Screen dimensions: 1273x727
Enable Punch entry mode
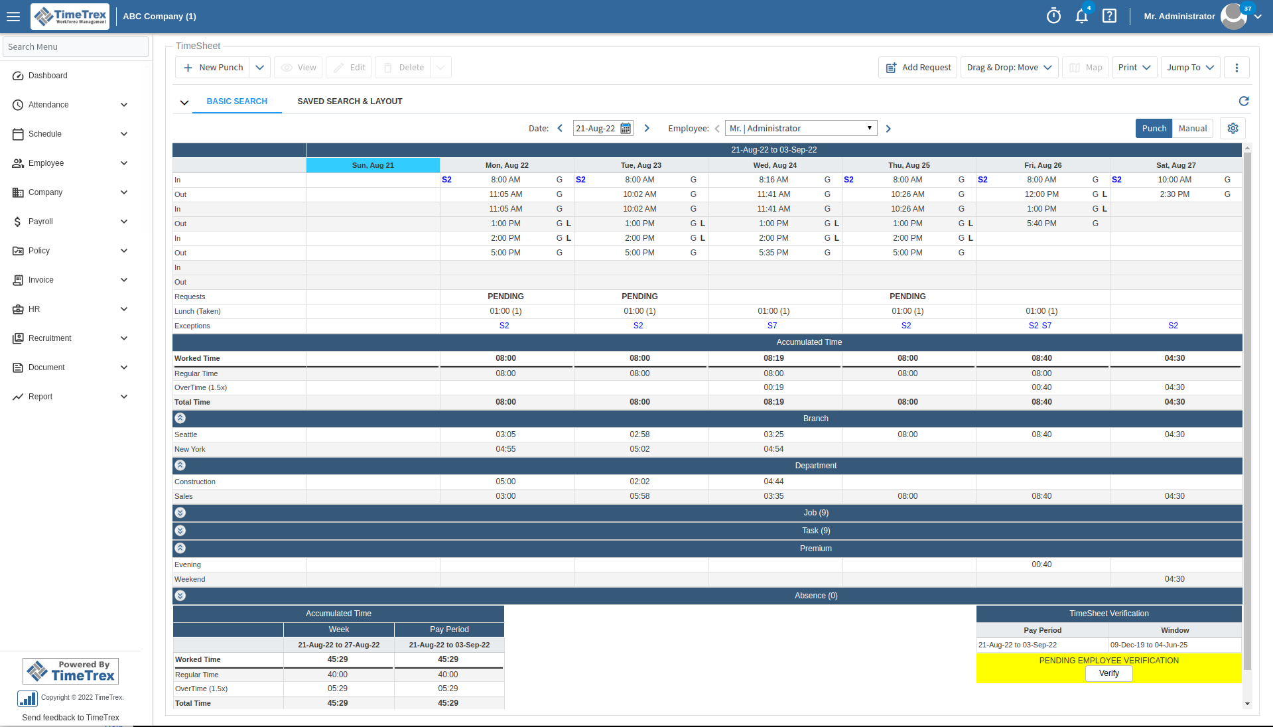pyautogui.click(x=1154, y=128)
